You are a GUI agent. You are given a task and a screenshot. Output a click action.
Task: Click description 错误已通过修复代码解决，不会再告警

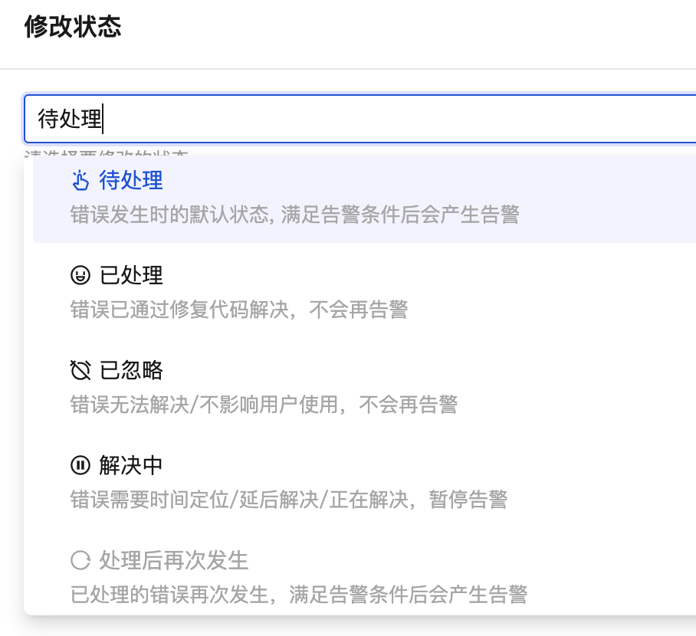pos(238,309)
